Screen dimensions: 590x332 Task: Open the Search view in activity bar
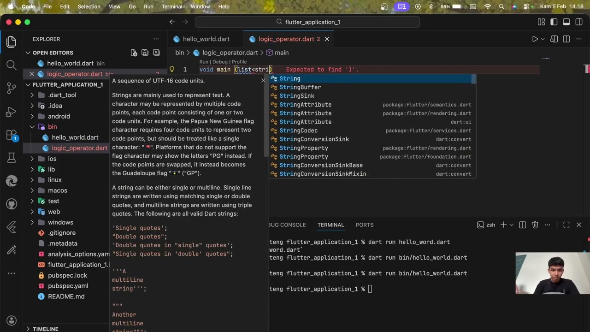pyautogui.click(x=12, y=65)
